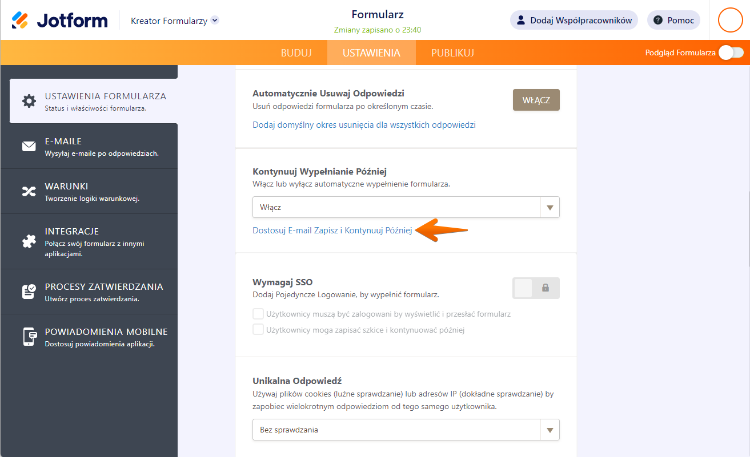Screen dimensions: 750x457
Task: Click the user avatar circle
Action: point(729,20)
